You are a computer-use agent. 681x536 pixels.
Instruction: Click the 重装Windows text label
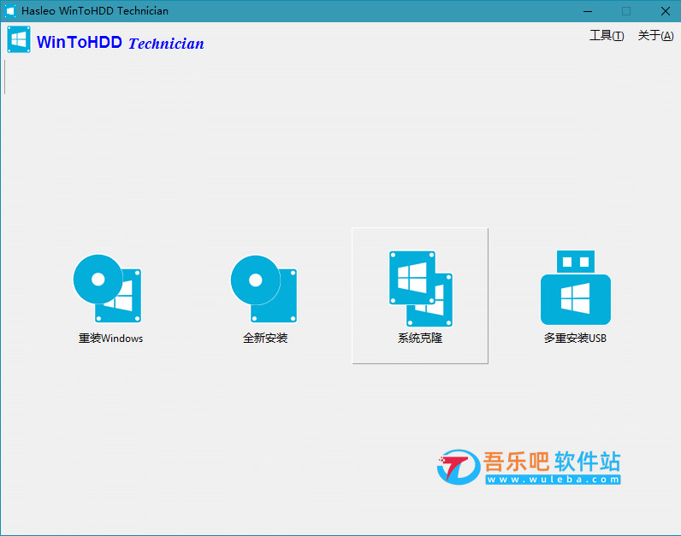coord(110,338)
